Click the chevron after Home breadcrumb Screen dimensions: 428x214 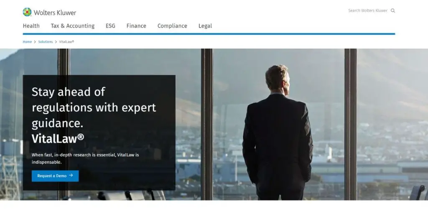click(x=35, y=42)
